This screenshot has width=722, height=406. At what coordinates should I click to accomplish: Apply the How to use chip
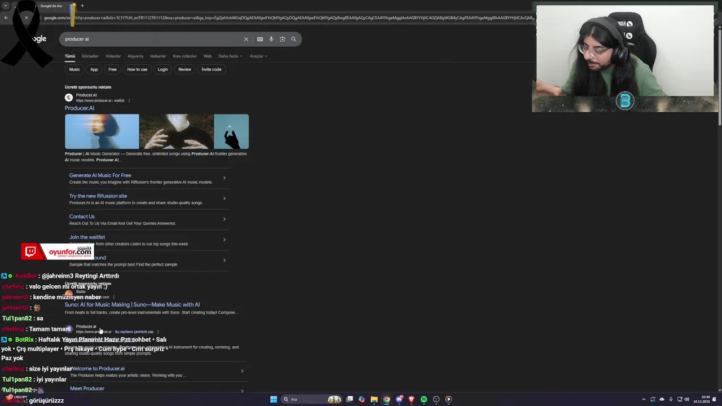[x=137, y=69]
